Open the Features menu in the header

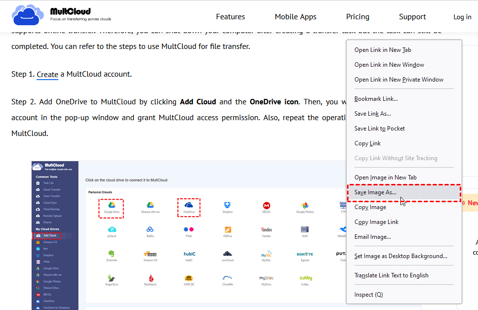tap(230, 17)
